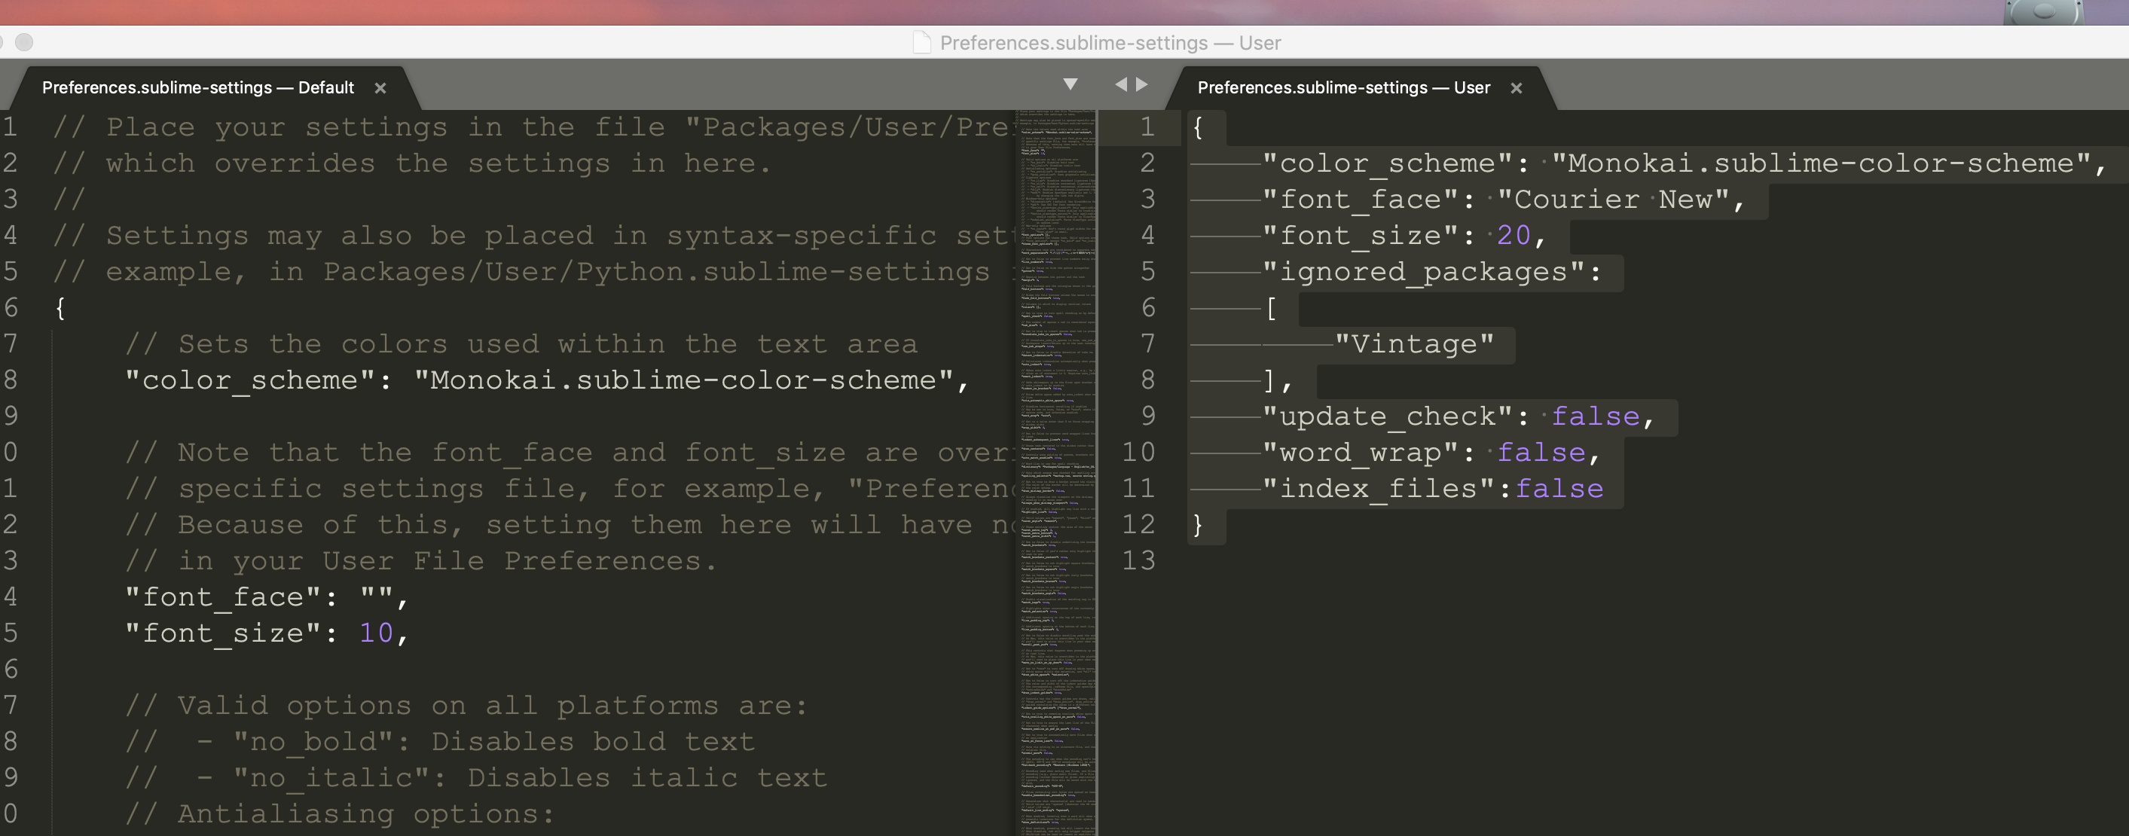Close the User preferences tab
Image resolution: width=2129 pixels, height=836 pixels.
(x=1517, y=87)
